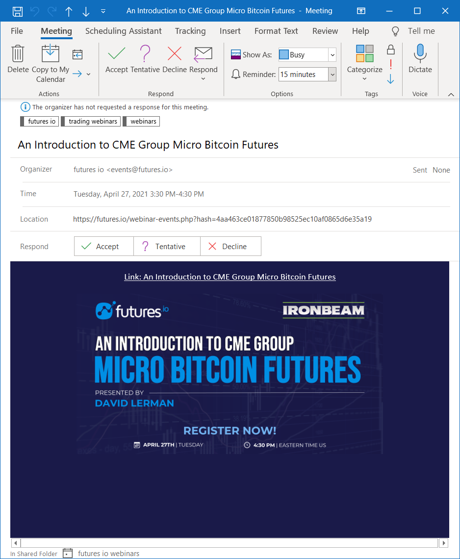
Task: Click Tentative button in the Respond row
Action: [x=167, y=246]
